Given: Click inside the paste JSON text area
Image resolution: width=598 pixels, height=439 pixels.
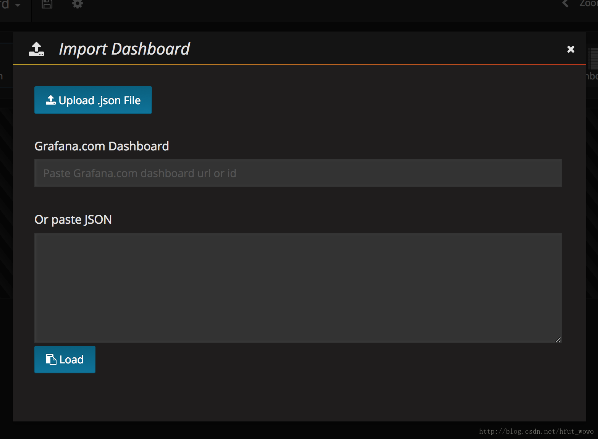Looking at the screenshot, I should point(298,288).
